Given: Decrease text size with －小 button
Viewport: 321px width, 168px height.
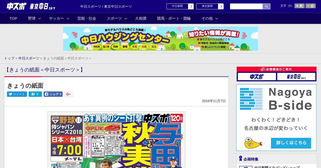Looking at the screenshot, I should 311,6.
